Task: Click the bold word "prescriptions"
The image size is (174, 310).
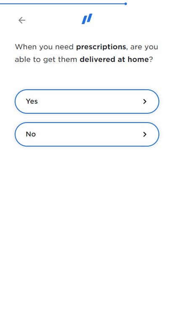Action: click(101, 47)
